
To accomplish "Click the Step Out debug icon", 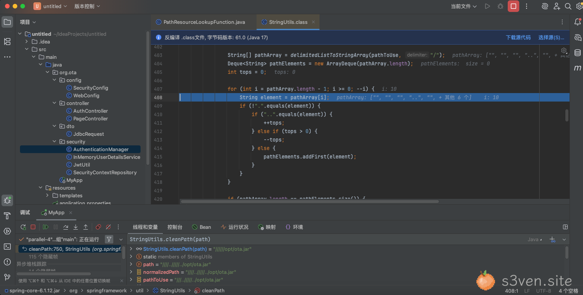I will 86,227.
